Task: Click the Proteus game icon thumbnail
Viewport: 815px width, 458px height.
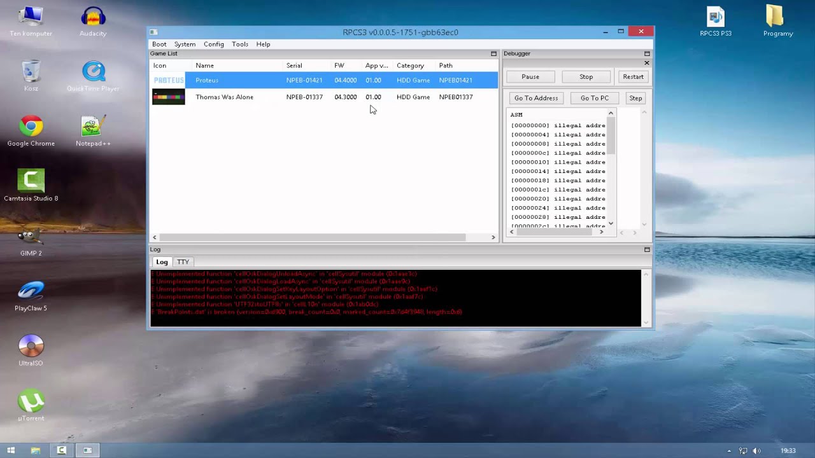Action: pos(169,80)
